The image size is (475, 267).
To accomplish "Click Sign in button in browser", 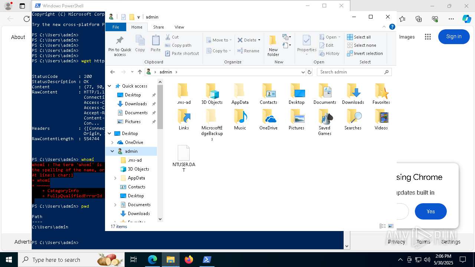I will [454, 36].
